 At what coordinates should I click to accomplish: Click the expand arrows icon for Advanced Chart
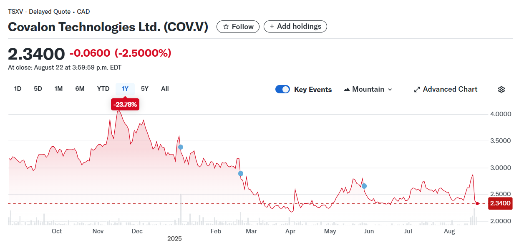tap(417, 90)
